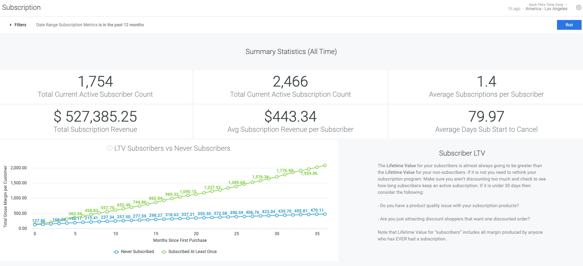
Task: Click the America - Los Angeles time zone text
Action: tap(546, 9)
